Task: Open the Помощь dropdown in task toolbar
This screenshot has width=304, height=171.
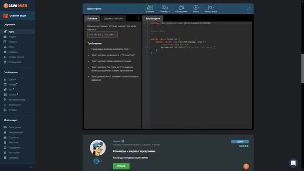Action: 165,9
